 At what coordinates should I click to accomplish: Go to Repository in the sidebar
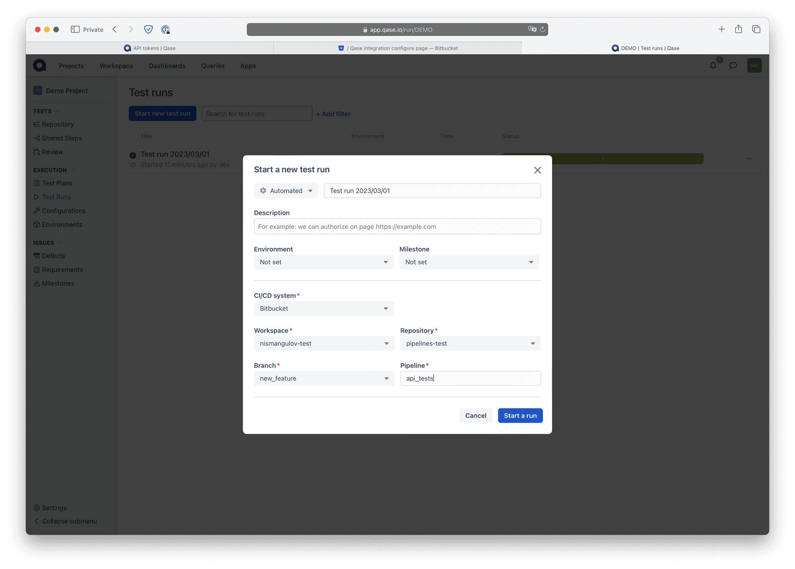(54, 124)
